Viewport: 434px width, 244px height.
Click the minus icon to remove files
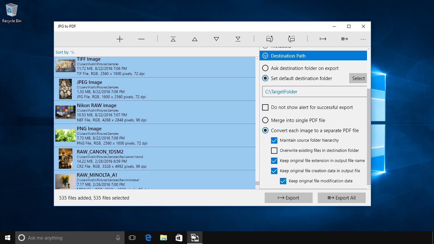[141, 39]
